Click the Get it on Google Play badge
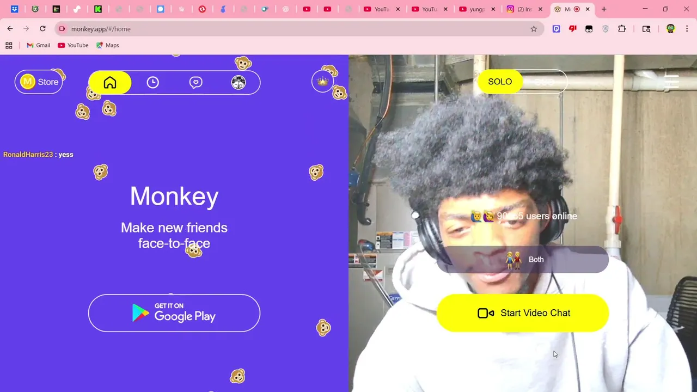Viewport: 697px width, 392px height. coord(174,313)
